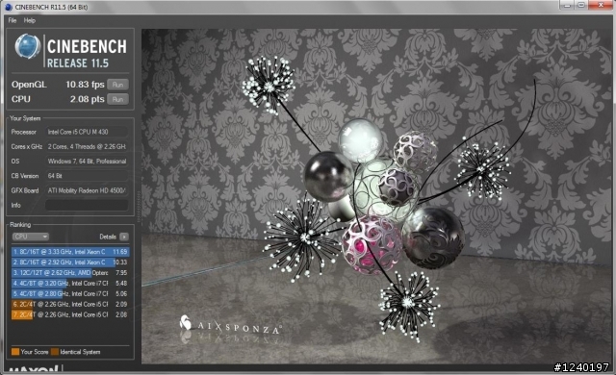Viewport: 616px width, 375px height.
Task: Open the Help menu
Action: click(x=30, y=20)
